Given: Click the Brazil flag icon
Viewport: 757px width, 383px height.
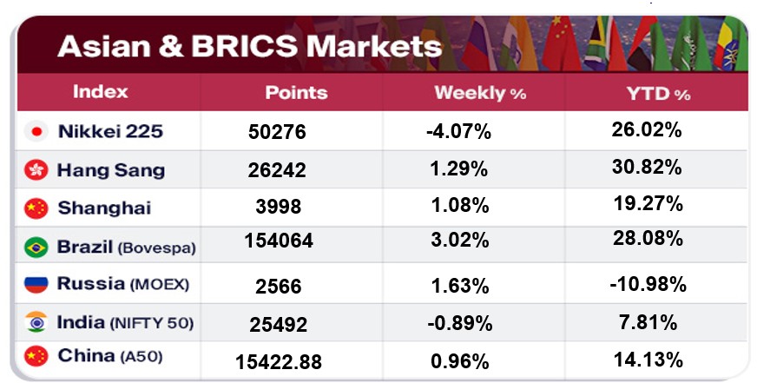Looking at the screenshot, I should [x=37, y=247].
